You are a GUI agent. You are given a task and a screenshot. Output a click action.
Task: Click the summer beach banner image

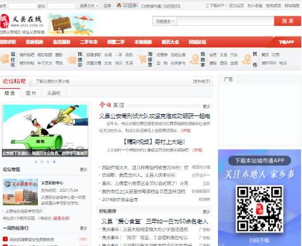click(71, 24)
